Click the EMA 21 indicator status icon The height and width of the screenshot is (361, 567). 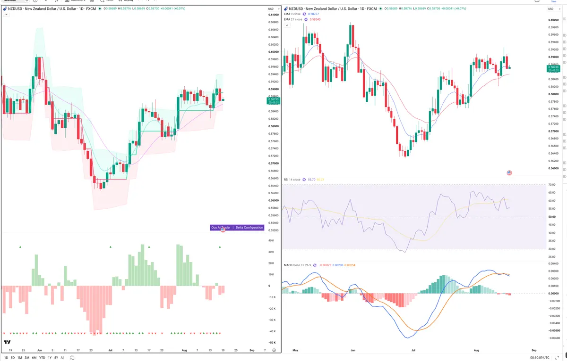click(306, 19)
